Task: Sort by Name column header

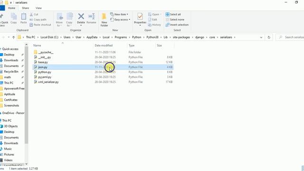Action: 37,46
